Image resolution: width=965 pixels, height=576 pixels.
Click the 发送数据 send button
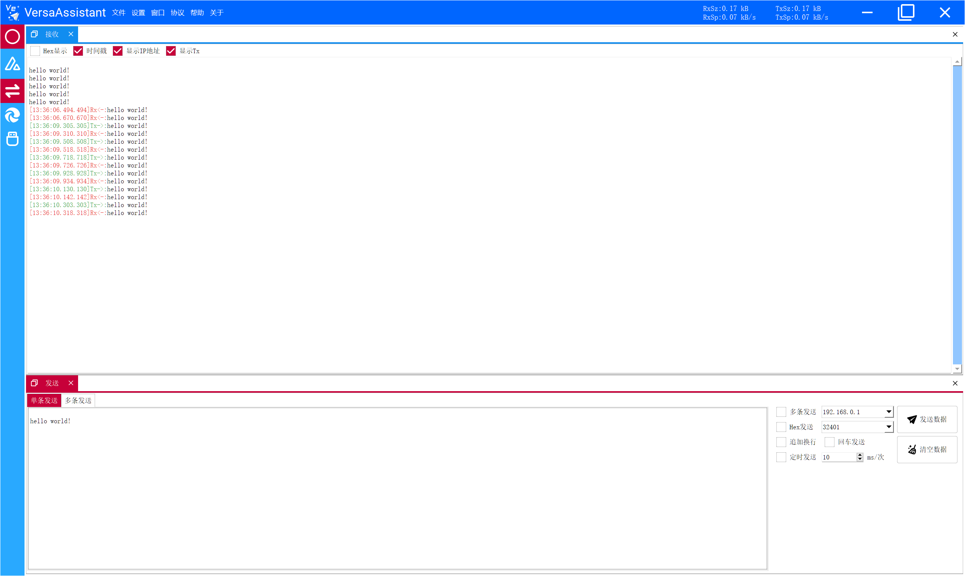coord(927,419)
